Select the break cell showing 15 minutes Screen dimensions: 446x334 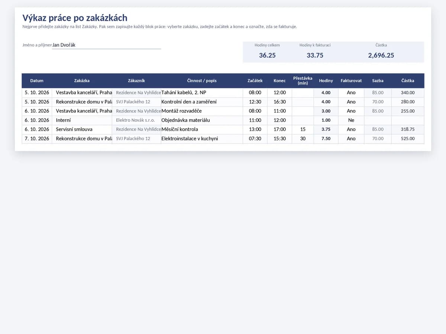[303, 130]
